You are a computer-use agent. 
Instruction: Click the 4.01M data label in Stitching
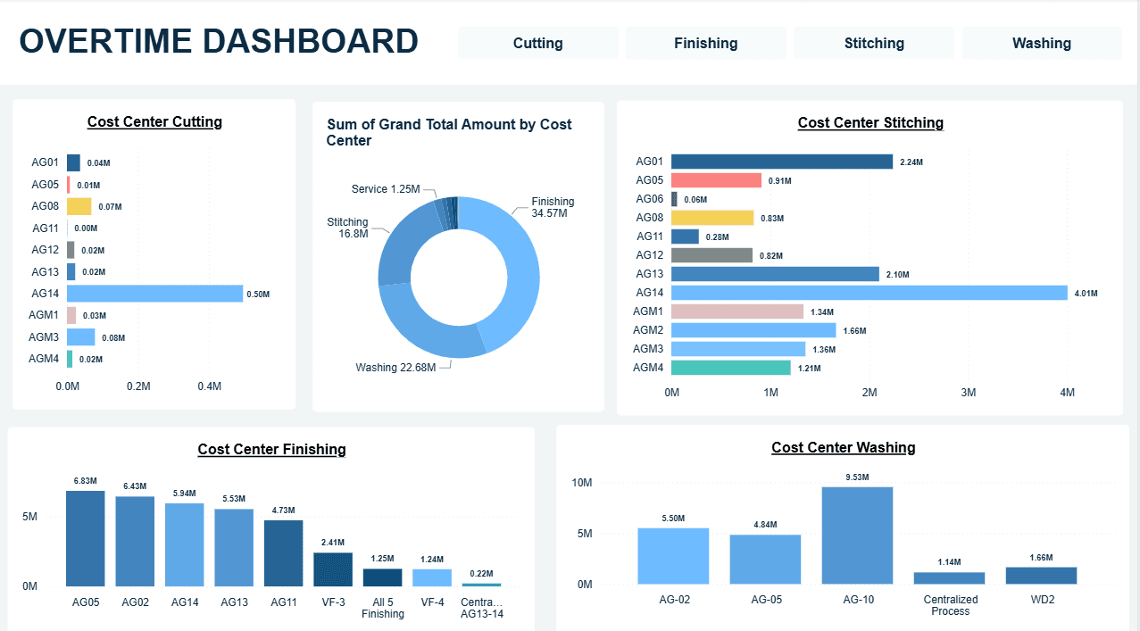click(1086, 294)
